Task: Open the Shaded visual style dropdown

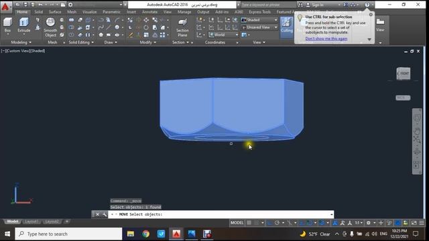Action: click(259, 20)
